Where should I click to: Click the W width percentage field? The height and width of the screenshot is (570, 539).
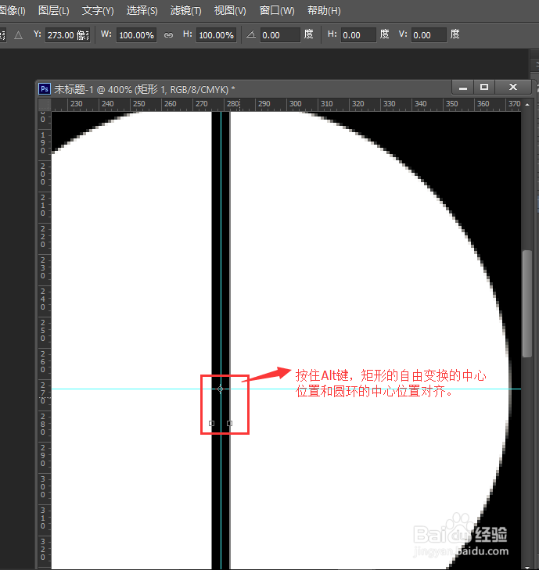(x=136, y=35)
